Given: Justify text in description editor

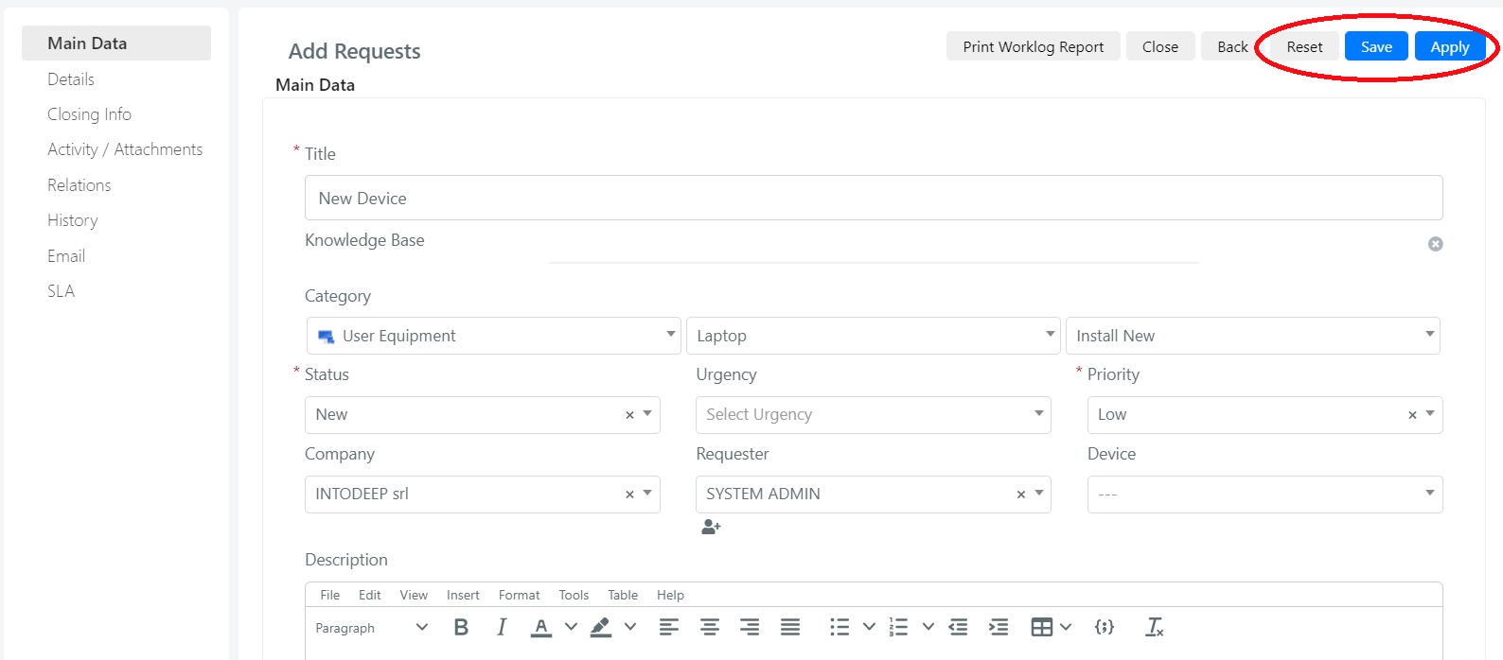Looking at the screenshot, I should 790,627.
